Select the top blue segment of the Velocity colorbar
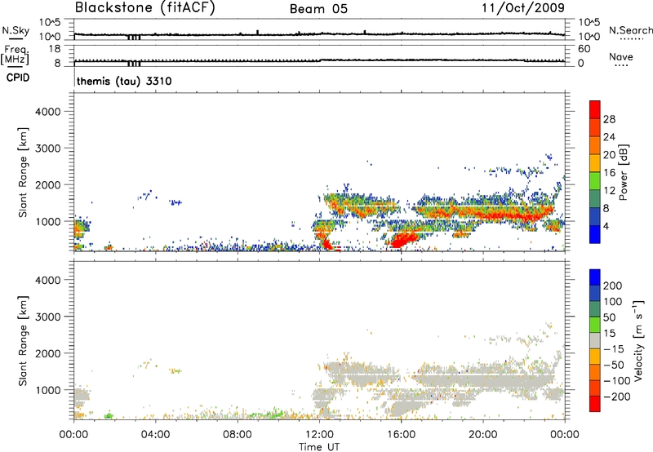The height and width of the screenshot is (452, 653). click(x=595, y=277)
